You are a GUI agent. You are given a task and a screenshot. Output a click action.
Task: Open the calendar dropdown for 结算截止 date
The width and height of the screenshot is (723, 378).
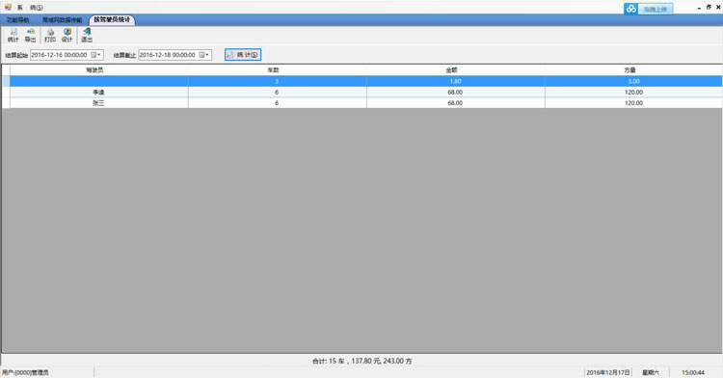[204, 55]
